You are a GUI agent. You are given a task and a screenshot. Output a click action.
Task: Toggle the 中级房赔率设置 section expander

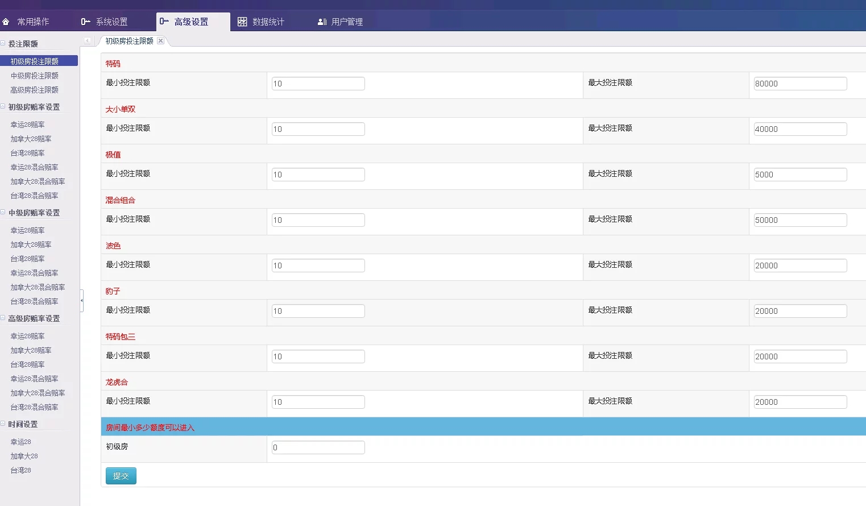coord(3,212)
